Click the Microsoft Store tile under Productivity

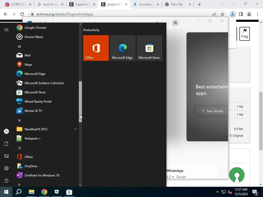tap(149, 48)
